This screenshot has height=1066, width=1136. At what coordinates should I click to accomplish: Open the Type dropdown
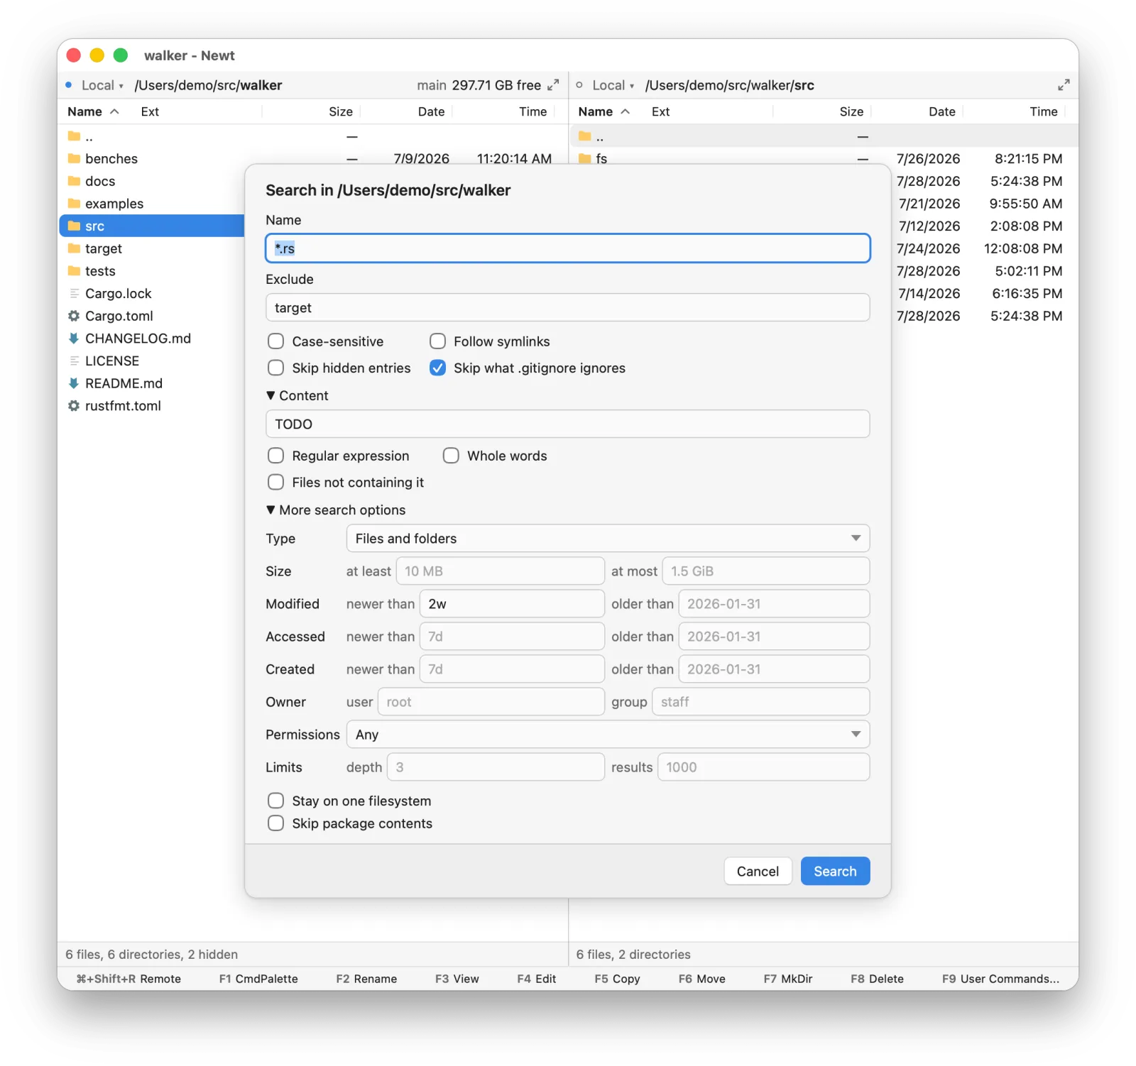[x=608, y=538]
